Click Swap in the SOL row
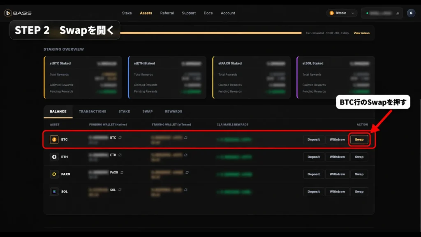This screenshot has height=237, width=421. [x=359, y=192]
